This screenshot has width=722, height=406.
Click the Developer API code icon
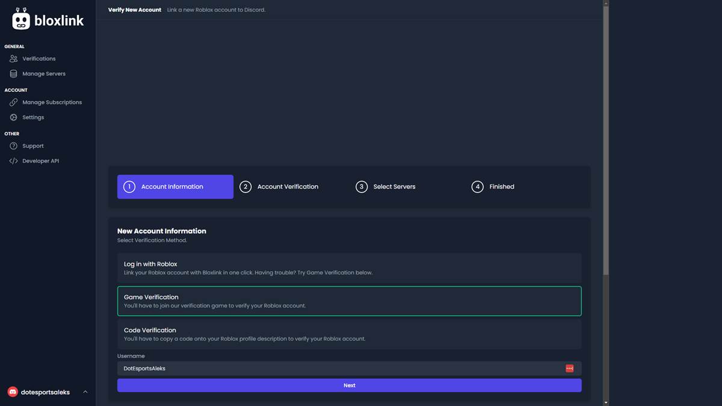[13, 161]
